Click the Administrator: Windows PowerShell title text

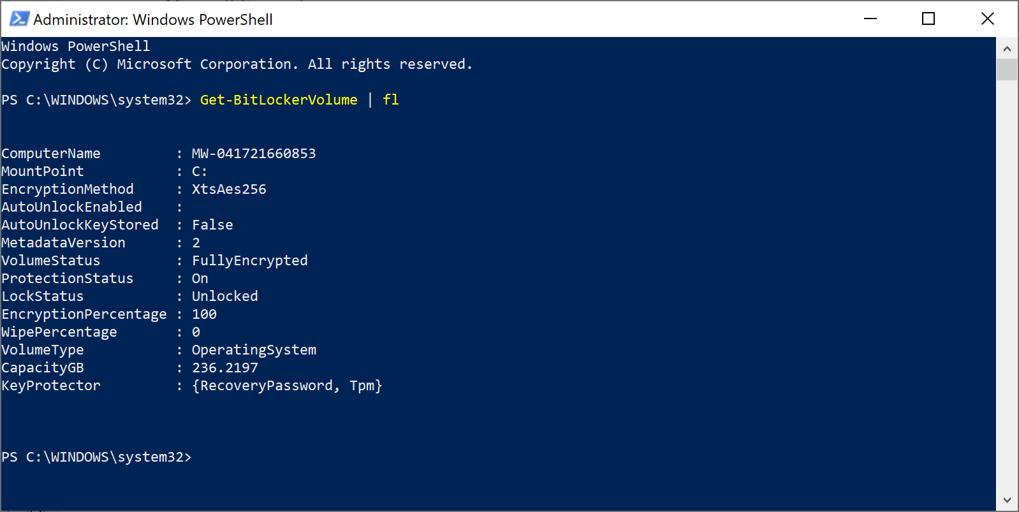(153, 19)
